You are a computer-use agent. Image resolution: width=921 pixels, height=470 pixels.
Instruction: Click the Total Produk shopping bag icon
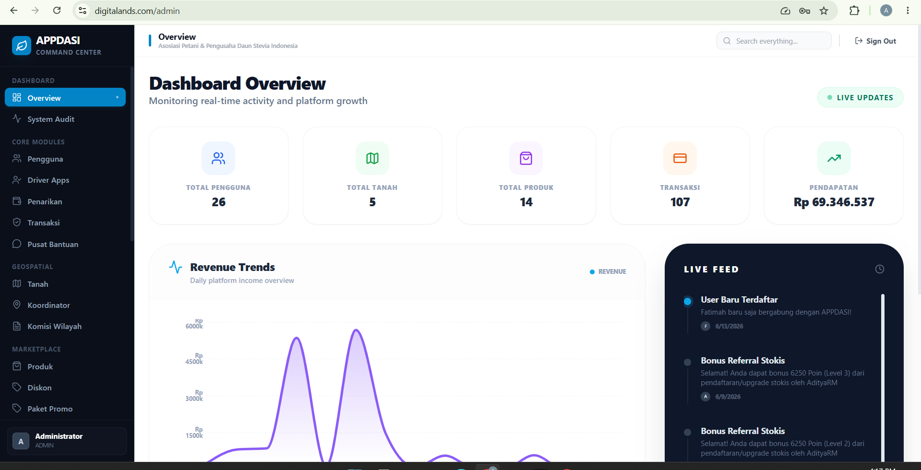(x=526, y=158)
